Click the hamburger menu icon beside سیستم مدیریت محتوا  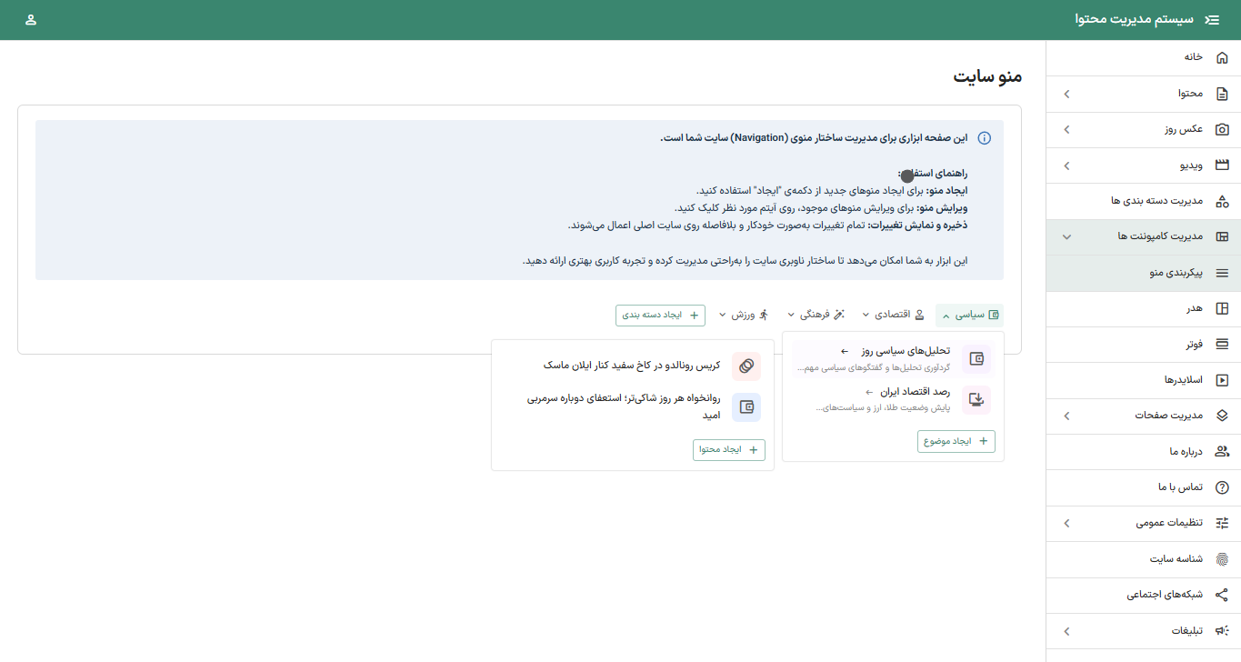coord(1212,19)
